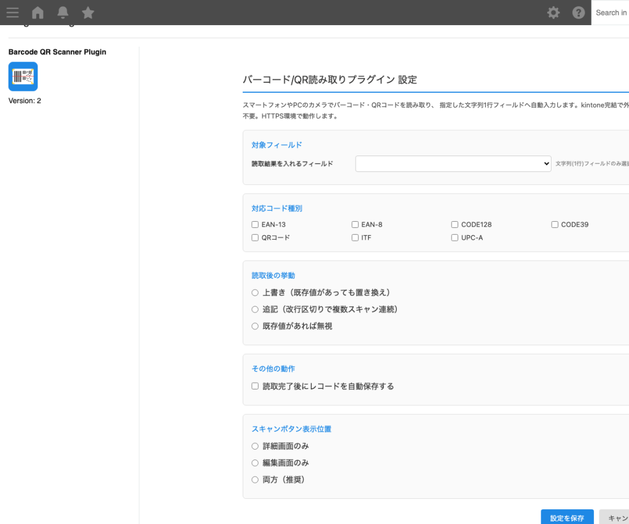
Task: Save the plugin settings with 設定を保存
Action: [567, 517]
